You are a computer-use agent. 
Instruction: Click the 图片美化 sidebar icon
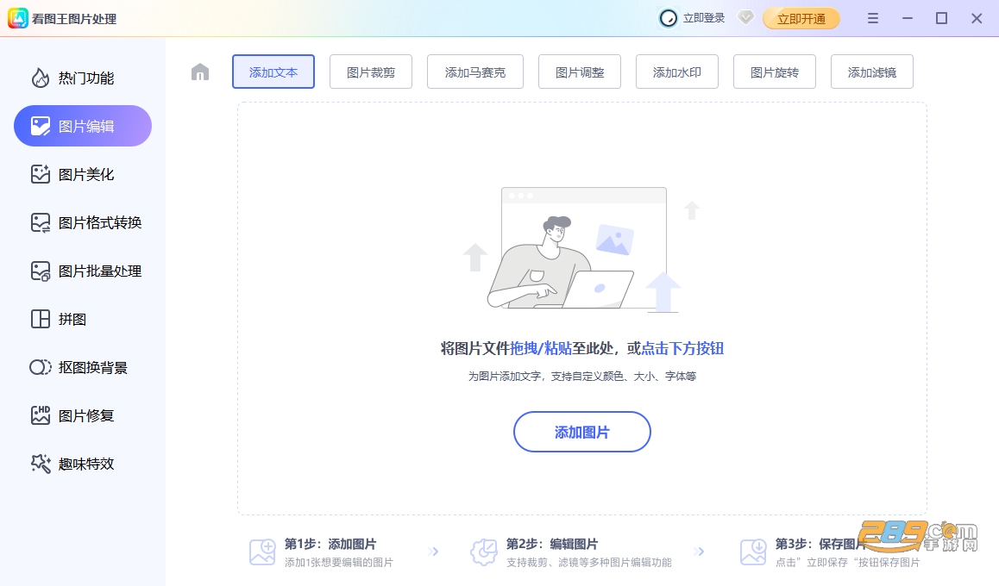point(41,174)
